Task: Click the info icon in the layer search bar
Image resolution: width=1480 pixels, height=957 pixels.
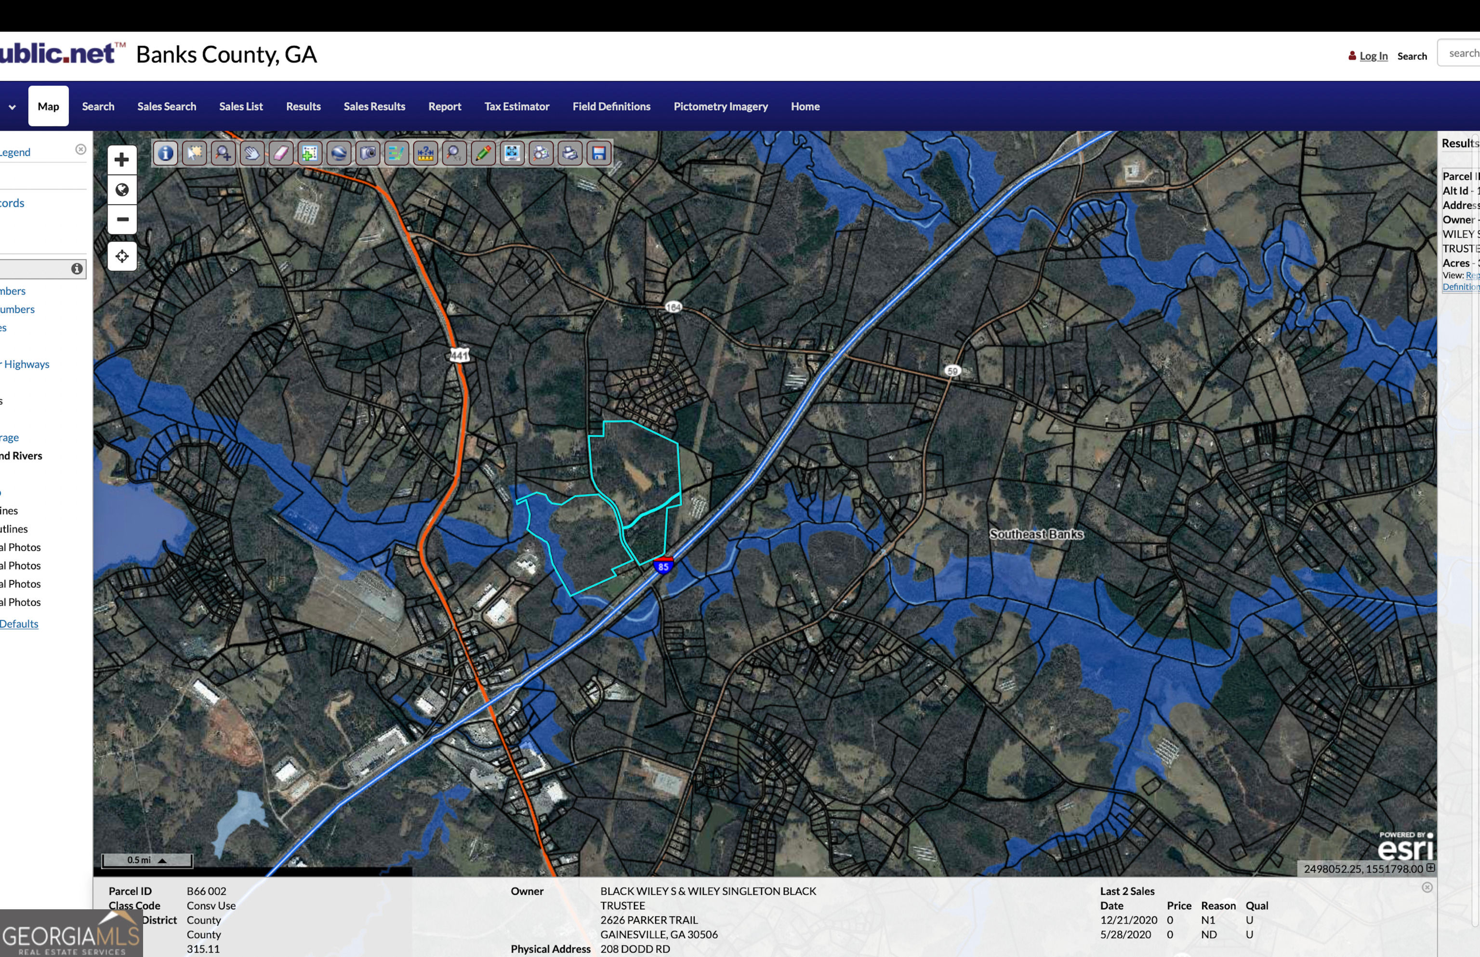Action: pos(77,268)
